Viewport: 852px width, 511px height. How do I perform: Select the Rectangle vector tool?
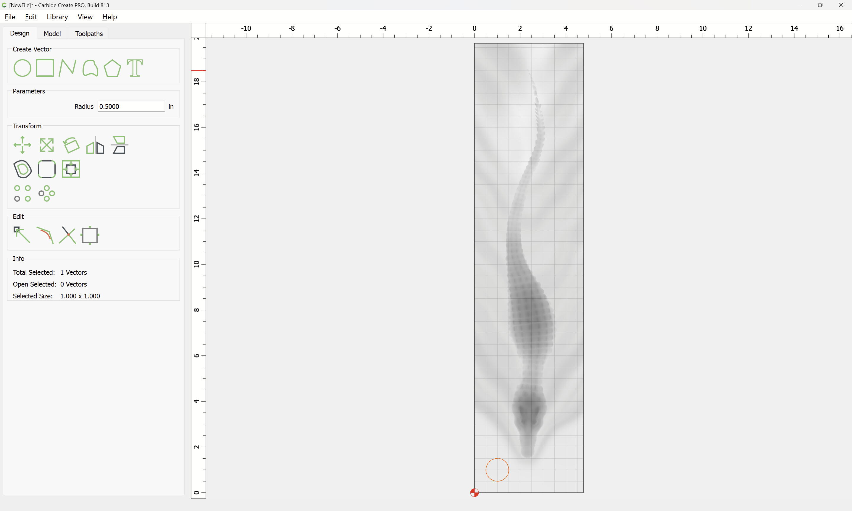tap(45, 68)
